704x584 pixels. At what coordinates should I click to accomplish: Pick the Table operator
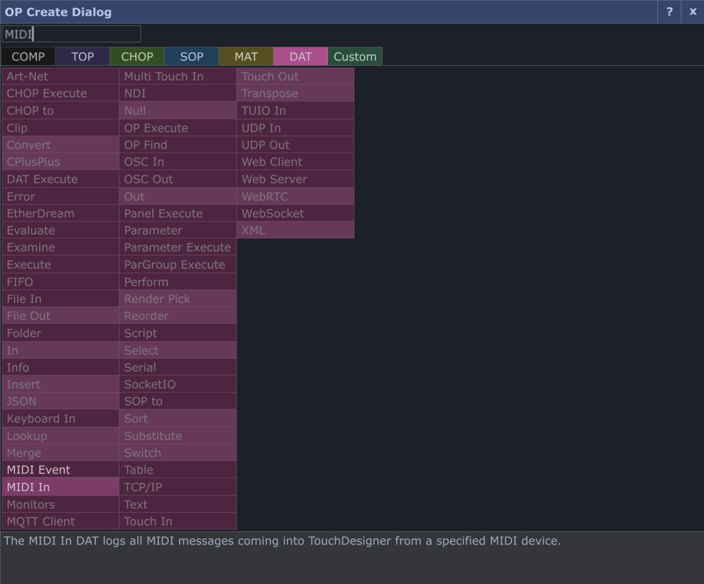[x=178, y=470]
